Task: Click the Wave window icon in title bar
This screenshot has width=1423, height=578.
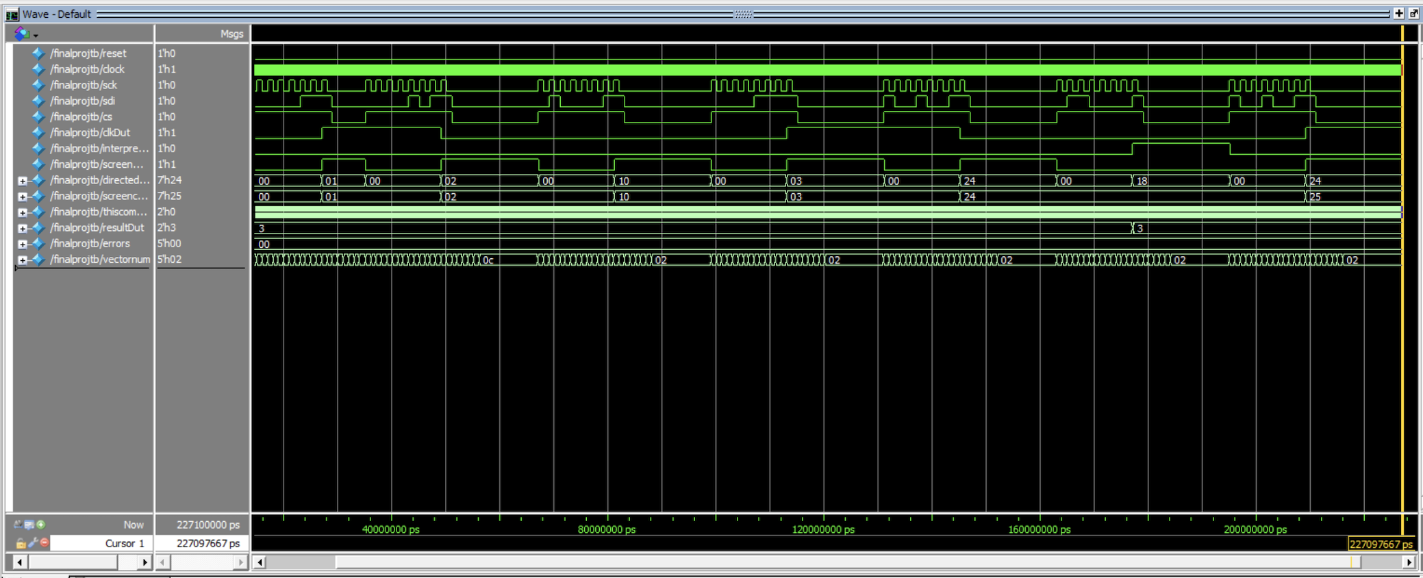Action: tap(12, 14)
